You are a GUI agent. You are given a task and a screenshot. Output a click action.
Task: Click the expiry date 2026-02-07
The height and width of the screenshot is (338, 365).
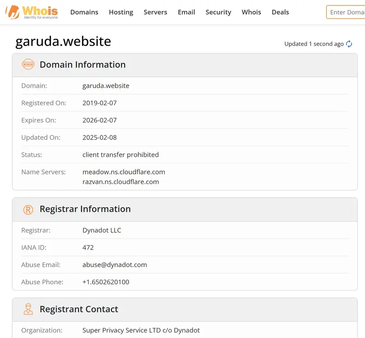(99, 120)
